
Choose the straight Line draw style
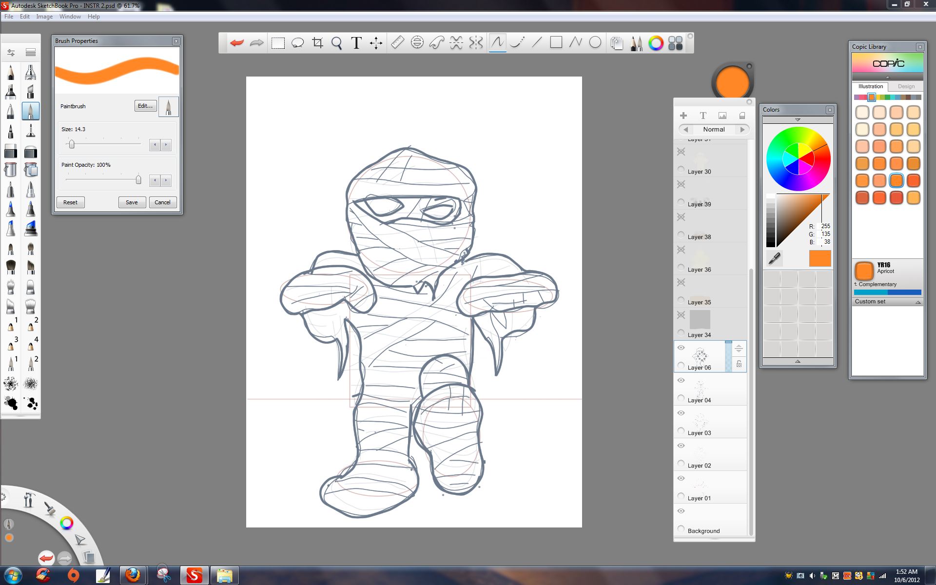point(536,43)
